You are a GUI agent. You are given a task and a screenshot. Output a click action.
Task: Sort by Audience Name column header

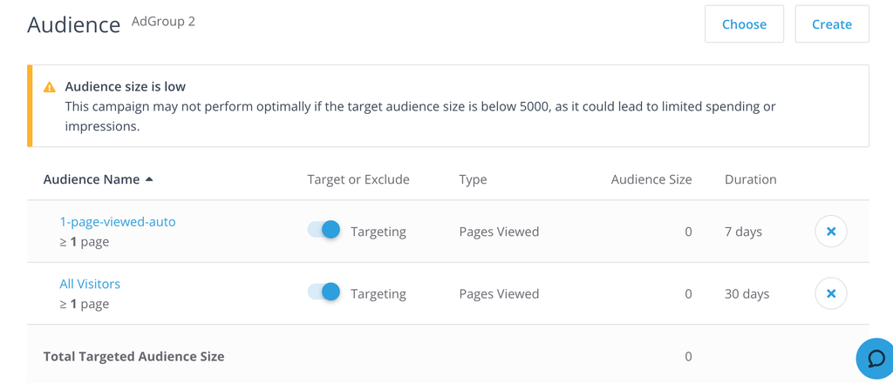91,179
